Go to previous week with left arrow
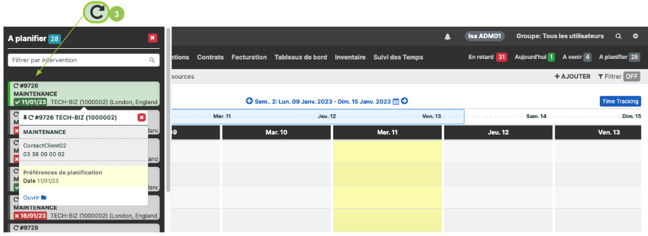The width and height of the screenshot is (648, 236). click(249, 102)
